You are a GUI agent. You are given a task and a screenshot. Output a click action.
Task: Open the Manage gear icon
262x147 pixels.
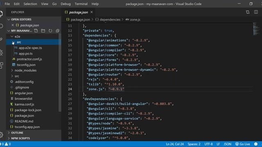click(1, 134)
